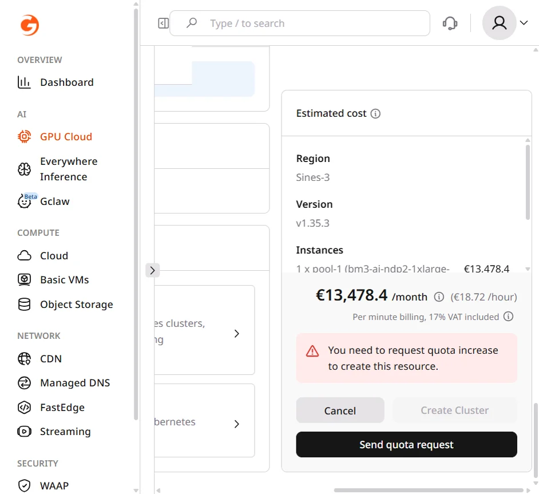Open the Gclaw menu item

coord(55,201)
